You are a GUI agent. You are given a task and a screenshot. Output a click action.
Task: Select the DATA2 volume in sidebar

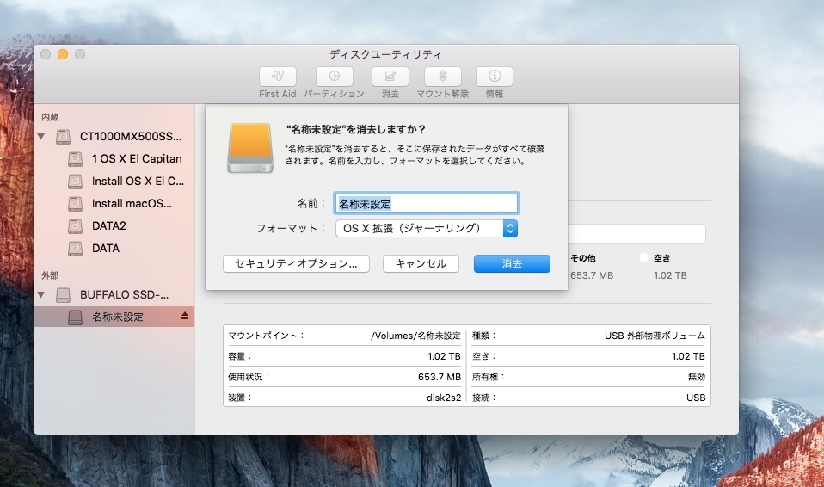pos(108,225)
